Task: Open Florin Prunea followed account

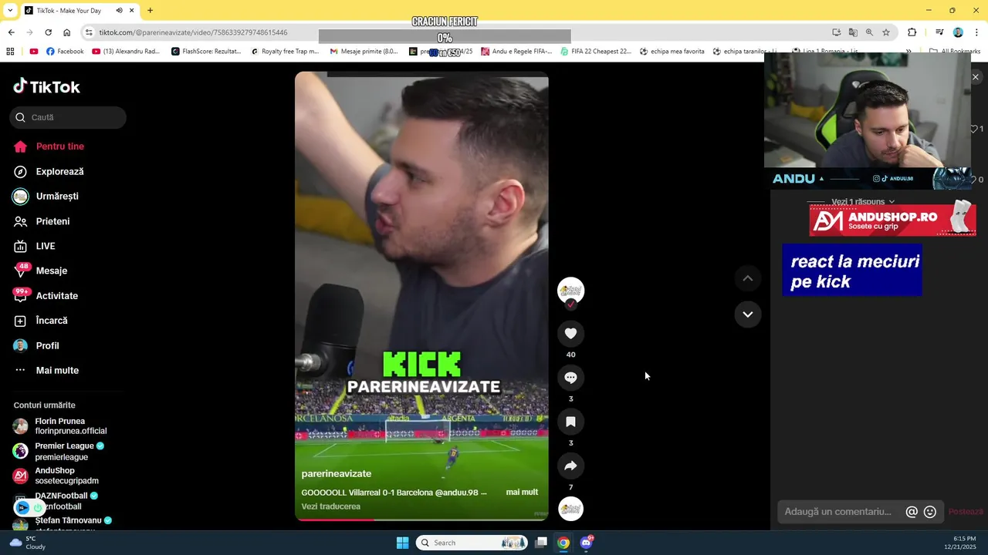Action: [x=60, y=426]
